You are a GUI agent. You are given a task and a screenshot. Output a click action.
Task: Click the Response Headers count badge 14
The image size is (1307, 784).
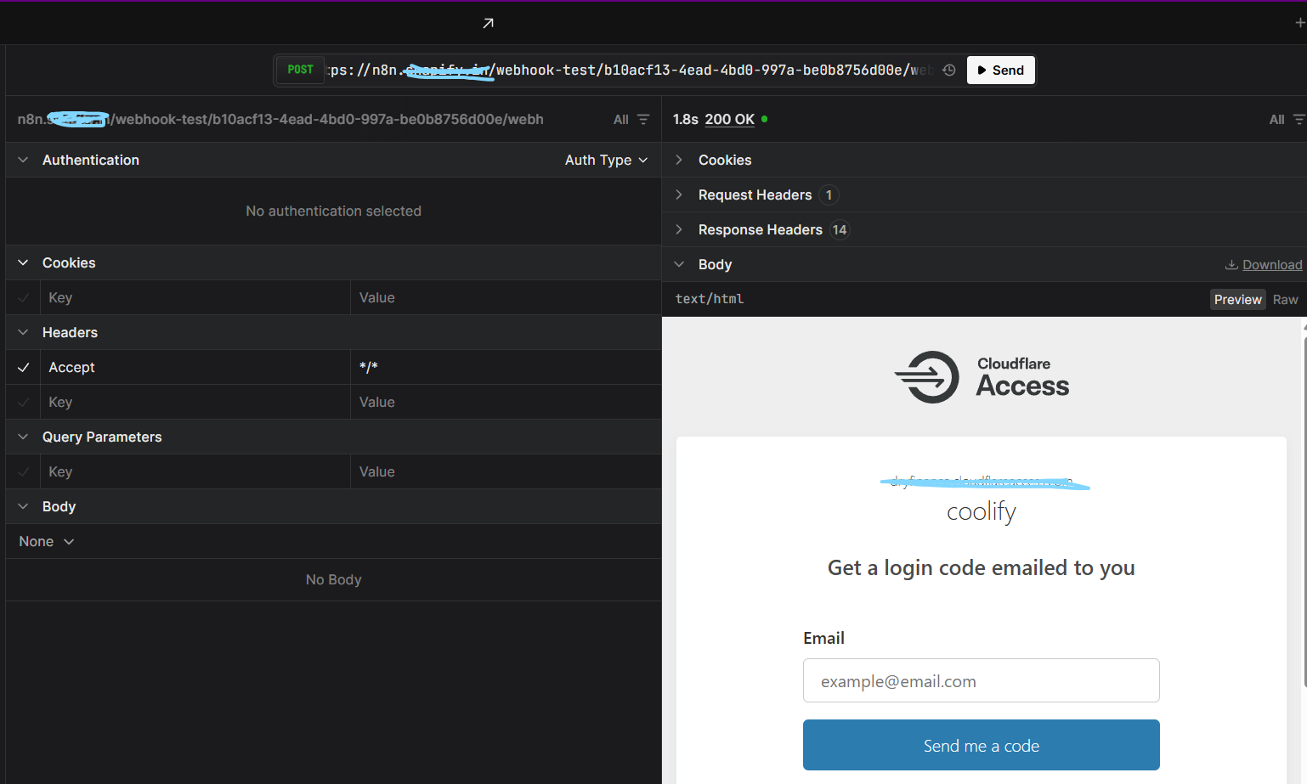point(840,230)
